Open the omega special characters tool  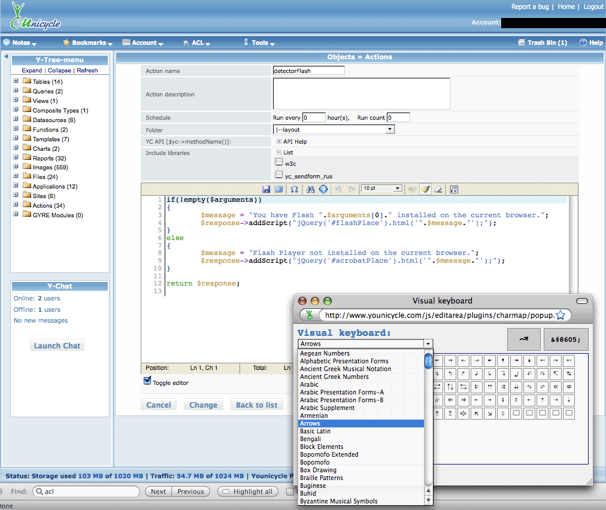[x=294, y=189]
